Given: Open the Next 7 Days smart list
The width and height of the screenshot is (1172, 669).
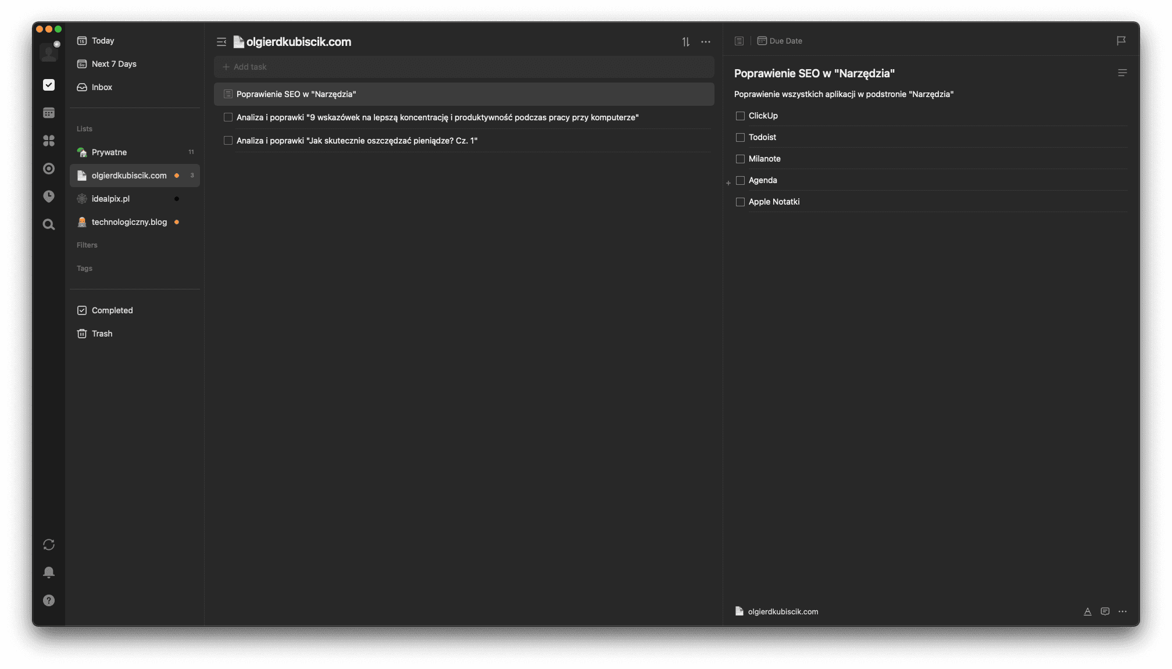Looking at the screenshot, I should coord(114,64).
